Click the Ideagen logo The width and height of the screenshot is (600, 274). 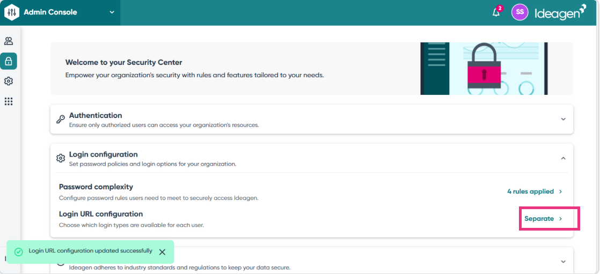(560, 12)
